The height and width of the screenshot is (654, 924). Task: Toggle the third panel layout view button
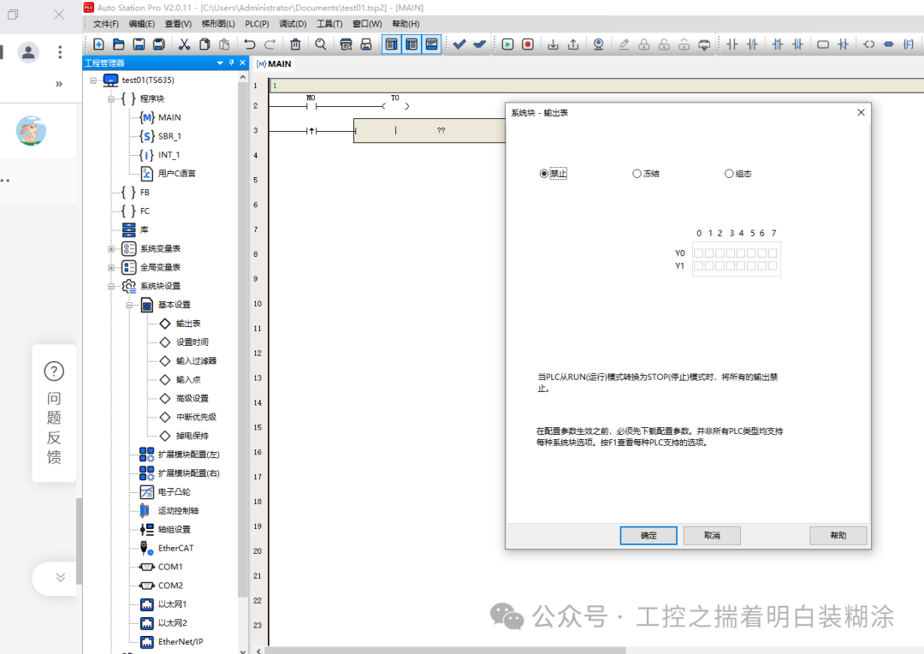point(431,45)
